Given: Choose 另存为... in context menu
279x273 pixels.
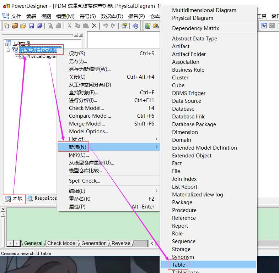Looking at the screenshot, I should tap(109, 61).
